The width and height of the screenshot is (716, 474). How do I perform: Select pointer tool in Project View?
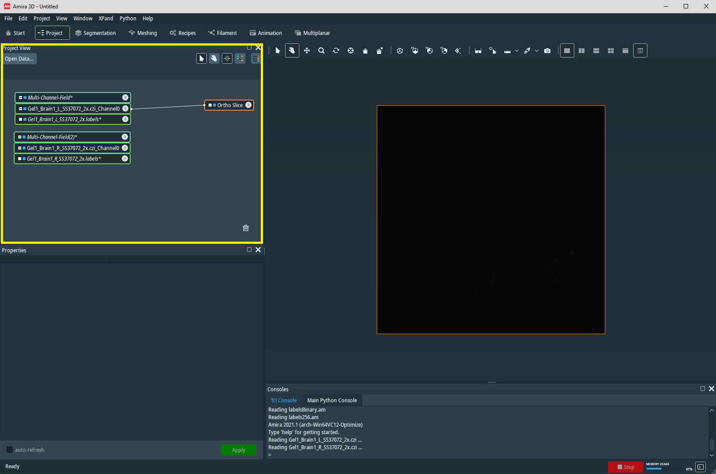(201, 58)
